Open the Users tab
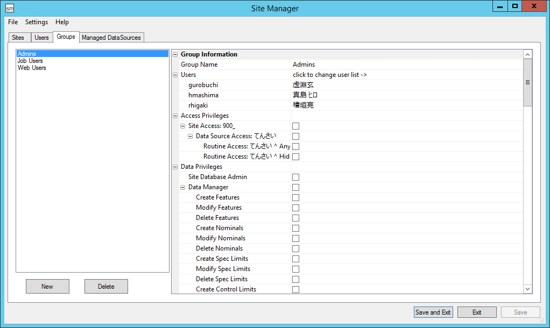This screenshot has width=550, height=328. (x=41, y=38)
